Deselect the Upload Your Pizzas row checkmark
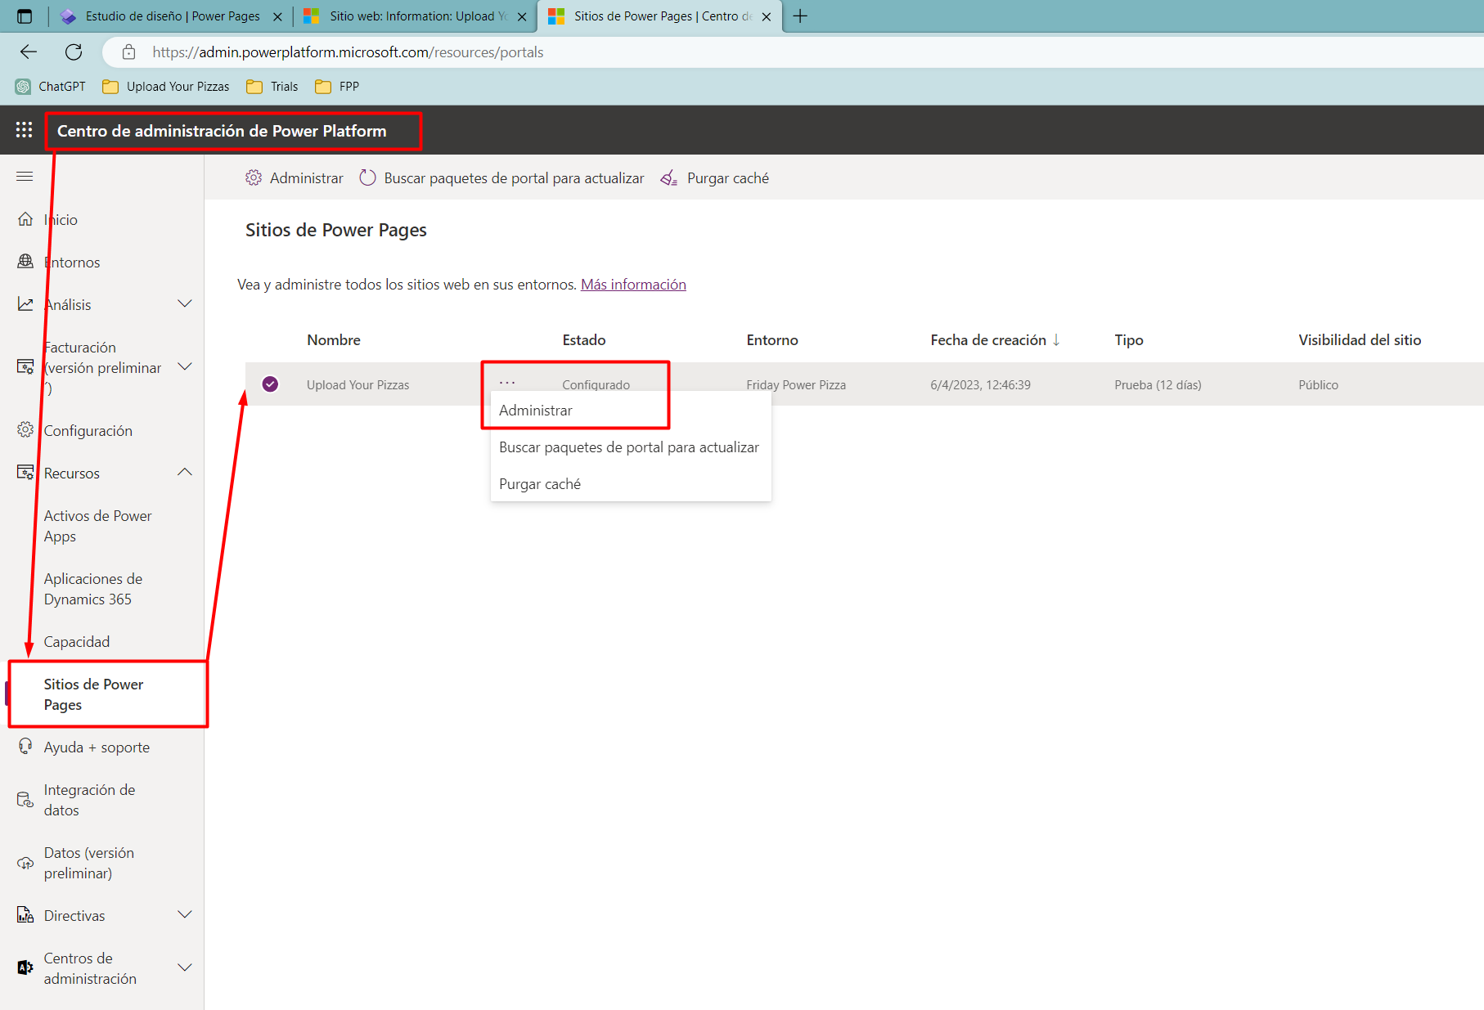 270,384
